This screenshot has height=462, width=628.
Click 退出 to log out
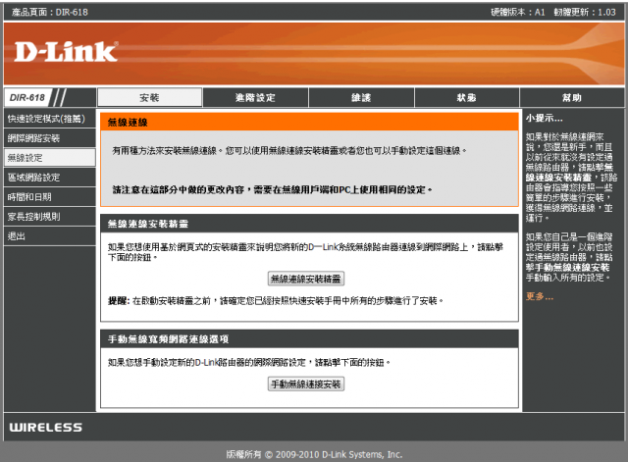point(50,236)
